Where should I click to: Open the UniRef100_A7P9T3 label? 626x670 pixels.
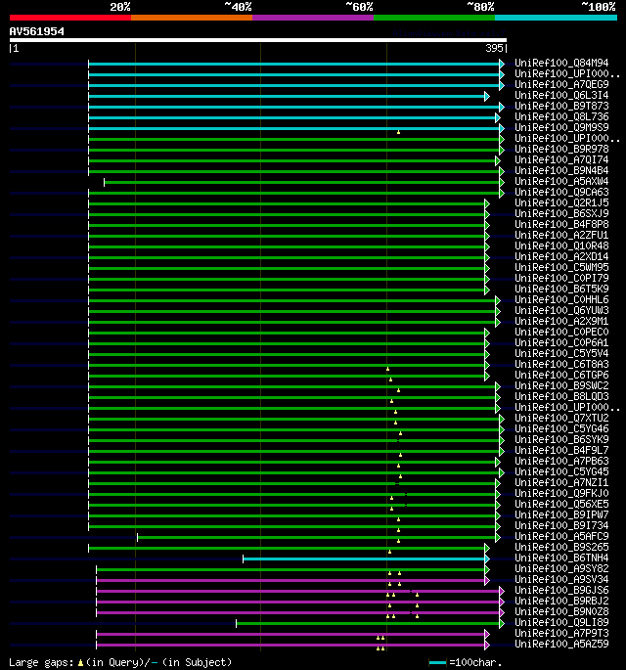(x=561, y=633)
